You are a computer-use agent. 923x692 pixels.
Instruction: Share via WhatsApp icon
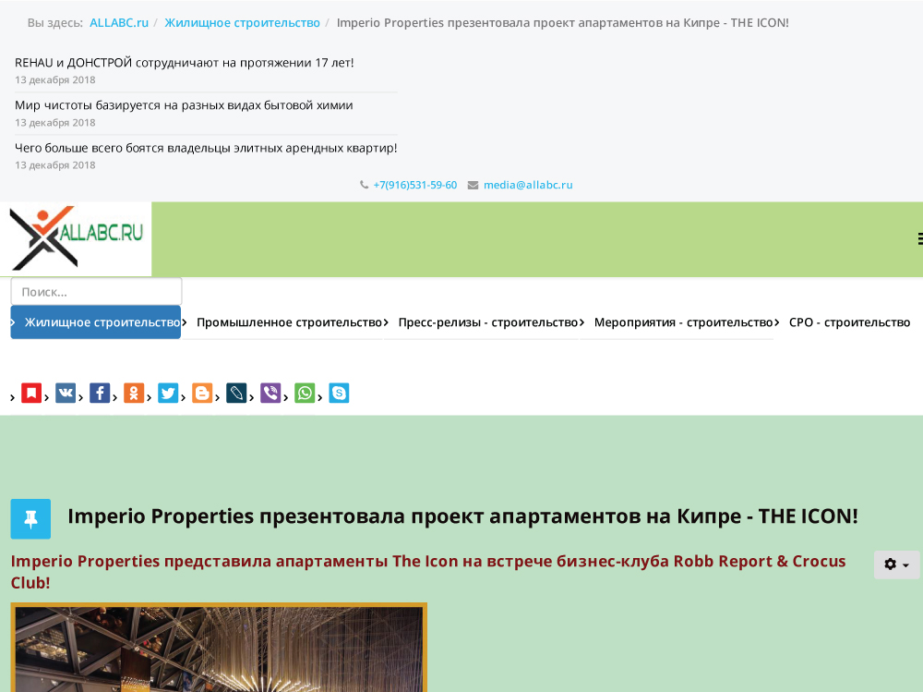tap(305, 394)
